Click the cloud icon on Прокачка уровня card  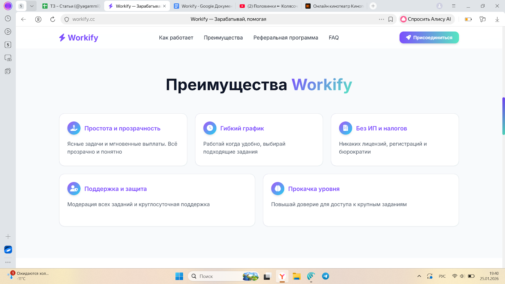[x=277, y=188]
